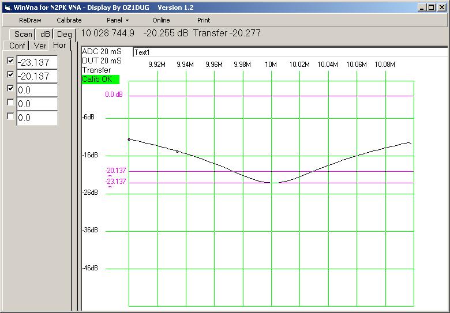Click the magenta -20.137 marker label
The height and width of the screenshot is (313, 450).
point(115,171)
